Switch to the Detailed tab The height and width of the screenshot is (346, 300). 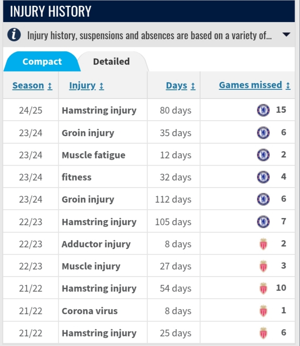(111, 61)
